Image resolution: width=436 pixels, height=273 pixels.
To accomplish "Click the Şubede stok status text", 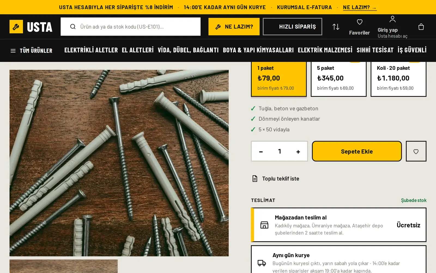I will (414, 200).
